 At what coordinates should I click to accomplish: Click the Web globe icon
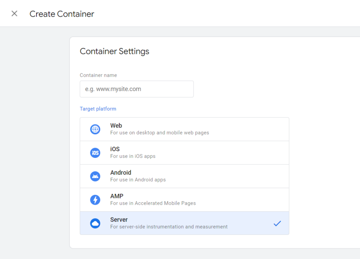tap(95, 129)
